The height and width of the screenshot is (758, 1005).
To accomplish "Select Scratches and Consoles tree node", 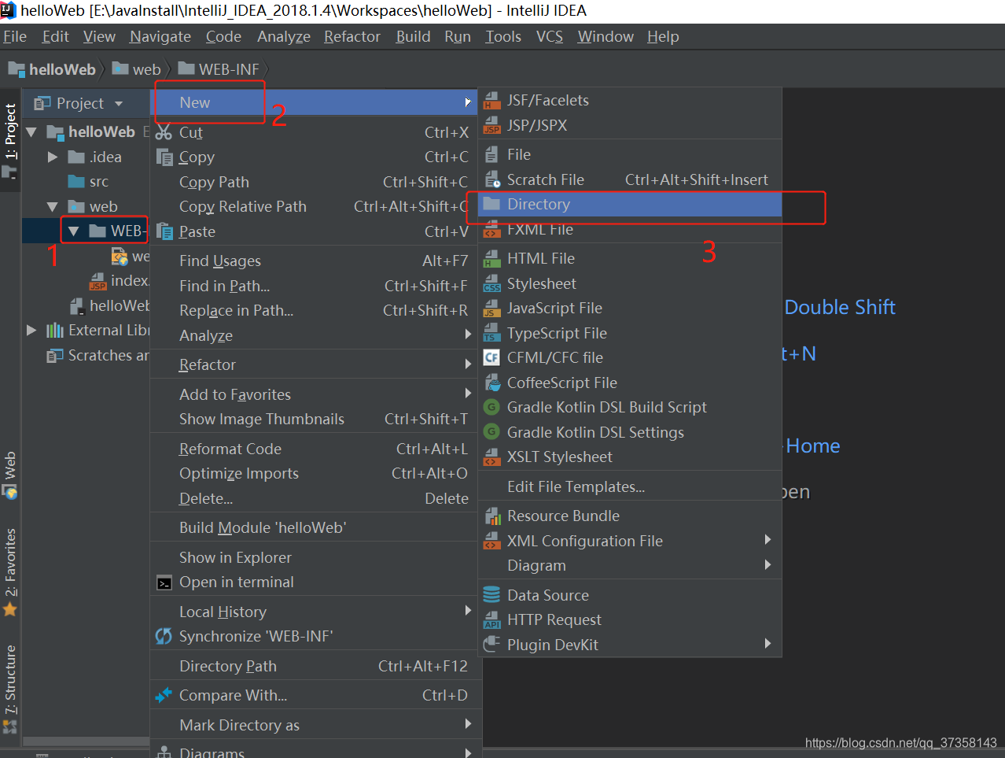I will tap(98, 356).
